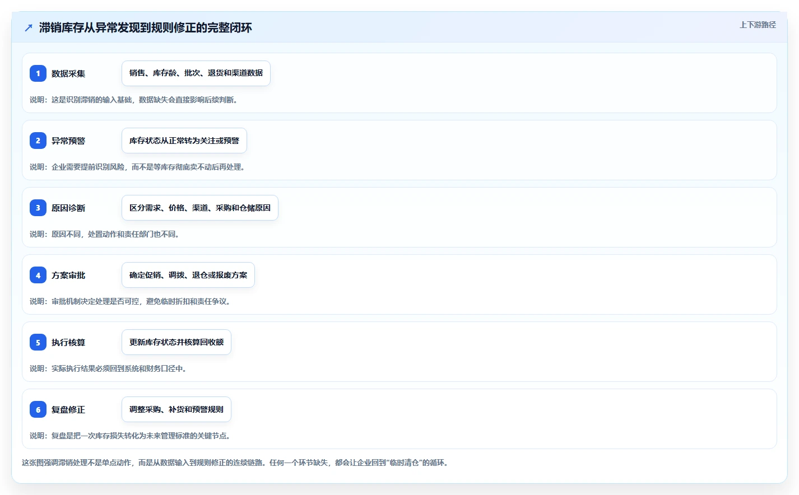
Task: Select step number 2 badge
Action: coord(38,141)
